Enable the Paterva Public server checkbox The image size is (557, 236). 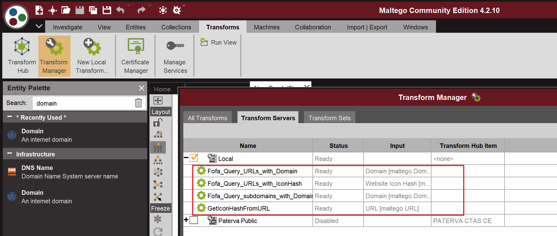pyautogui.click(x=194, y=220)
